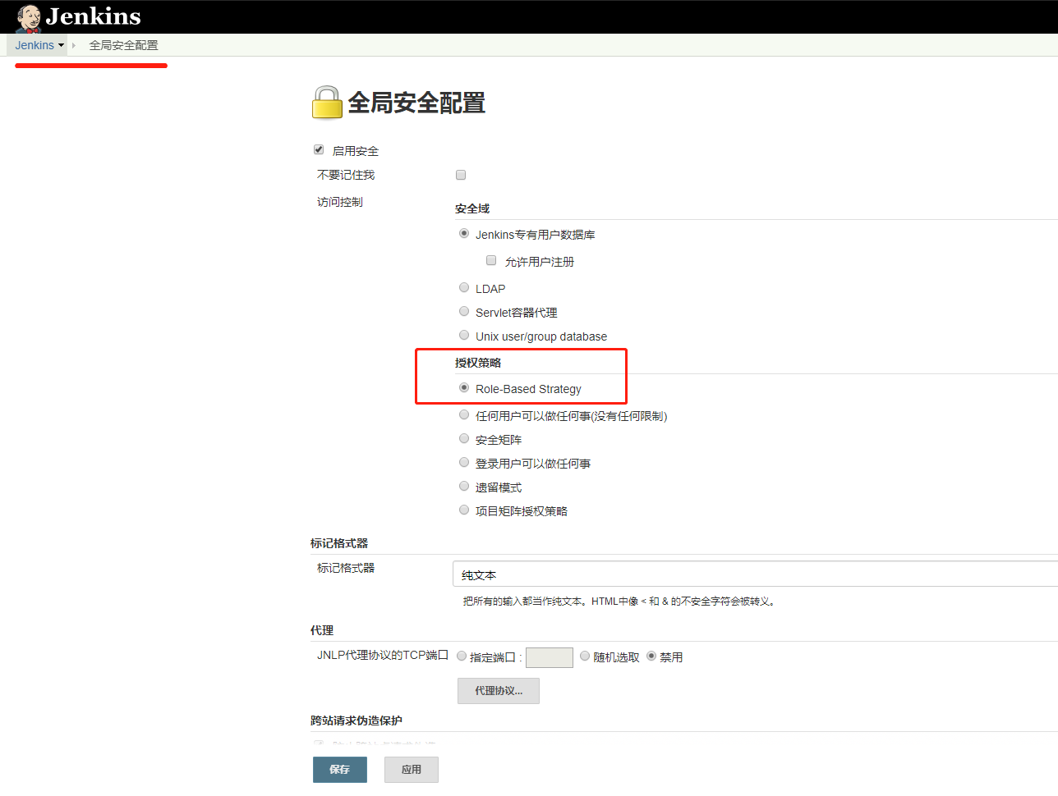
Task: Click the 标记格式器 section heading
Action: click(x=339, y=543)
